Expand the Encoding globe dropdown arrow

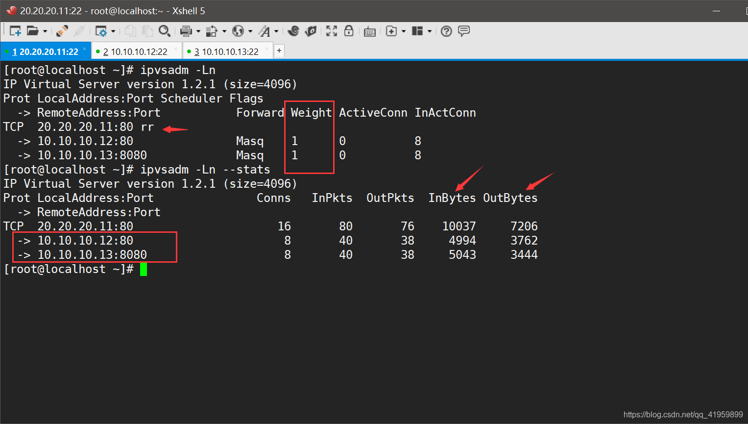250,31
